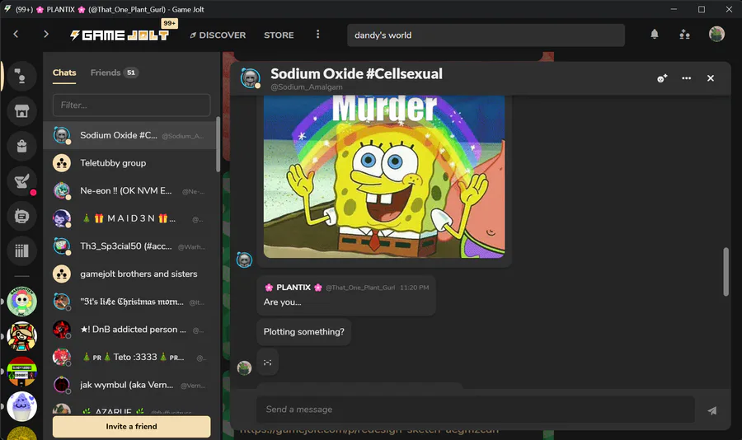
Task: Open the SpongeBob Murder meme image
Action: click(383, 176)
